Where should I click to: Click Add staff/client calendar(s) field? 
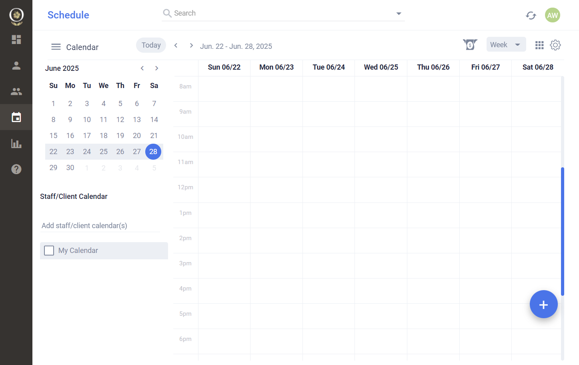click(100, 226)
